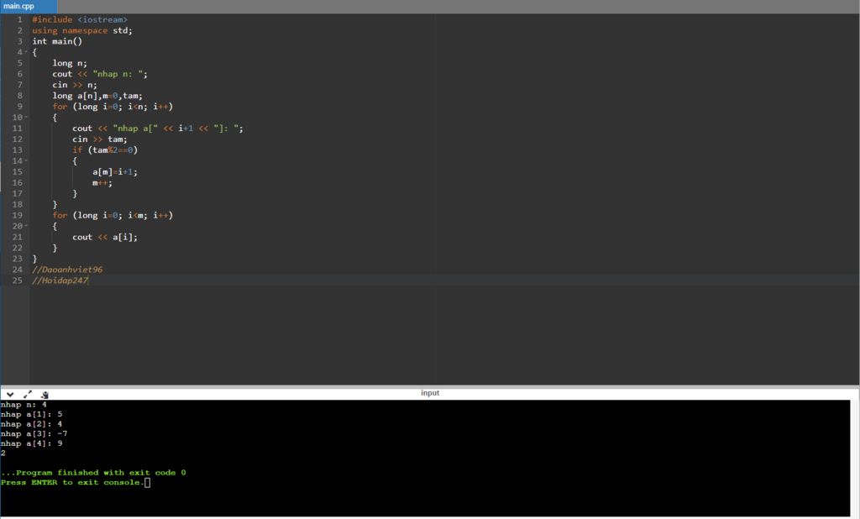Click the input tab label above the console

(x=430, y=393)
